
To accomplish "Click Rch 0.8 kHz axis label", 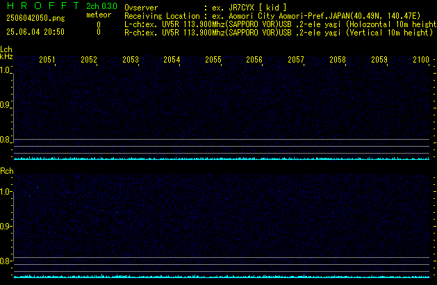I will tap(5, 261).
